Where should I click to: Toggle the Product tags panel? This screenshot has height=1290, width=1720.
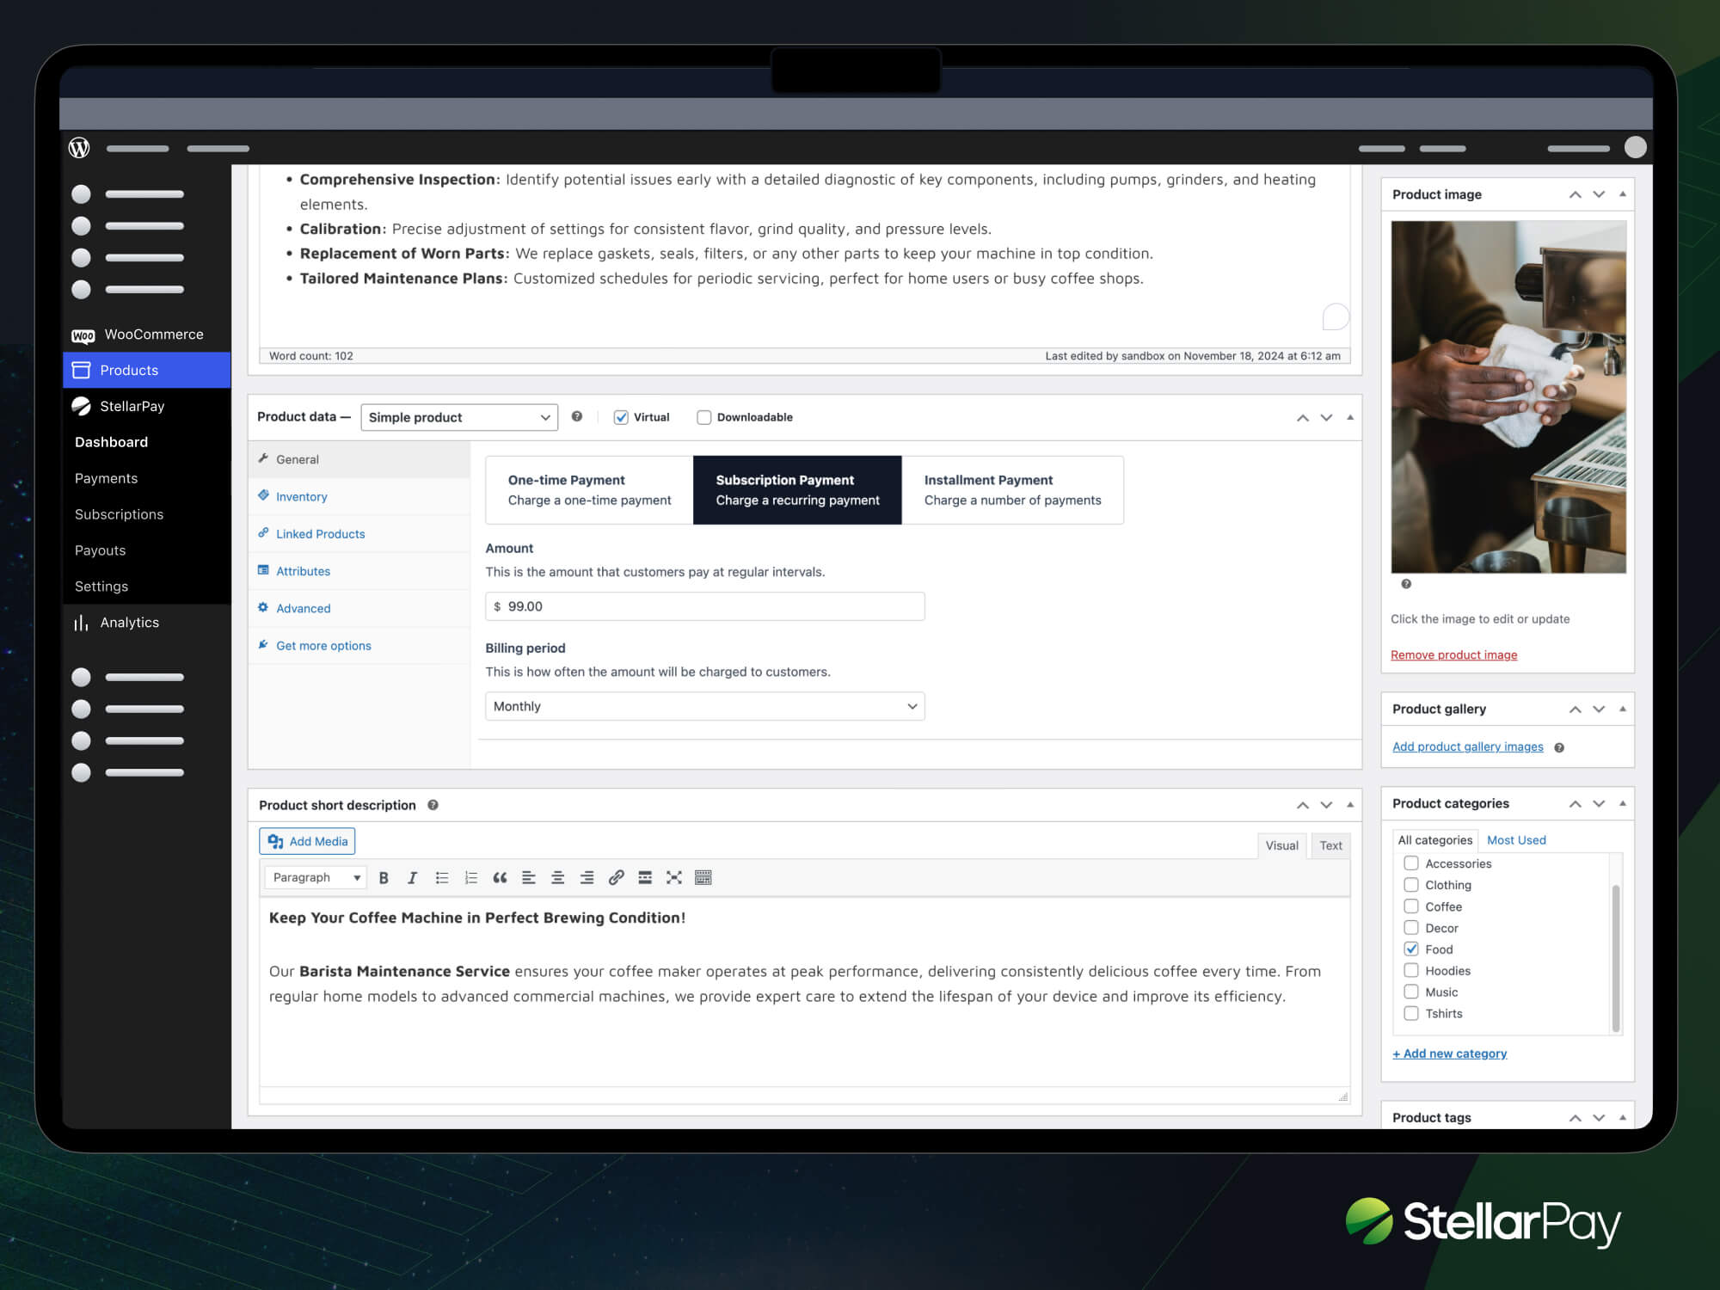point(1623,1118)
